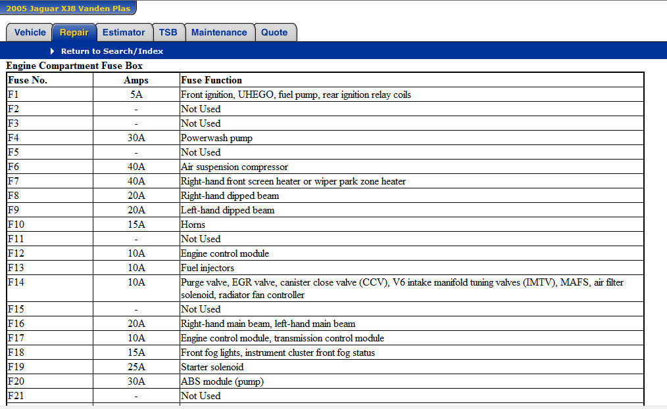Select the F13 fuse number cell

pyautogui.click(x=50, y=268)
